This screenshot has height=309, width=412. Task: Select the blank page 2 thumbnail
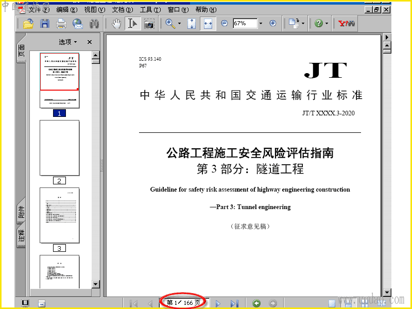(59, 148)
